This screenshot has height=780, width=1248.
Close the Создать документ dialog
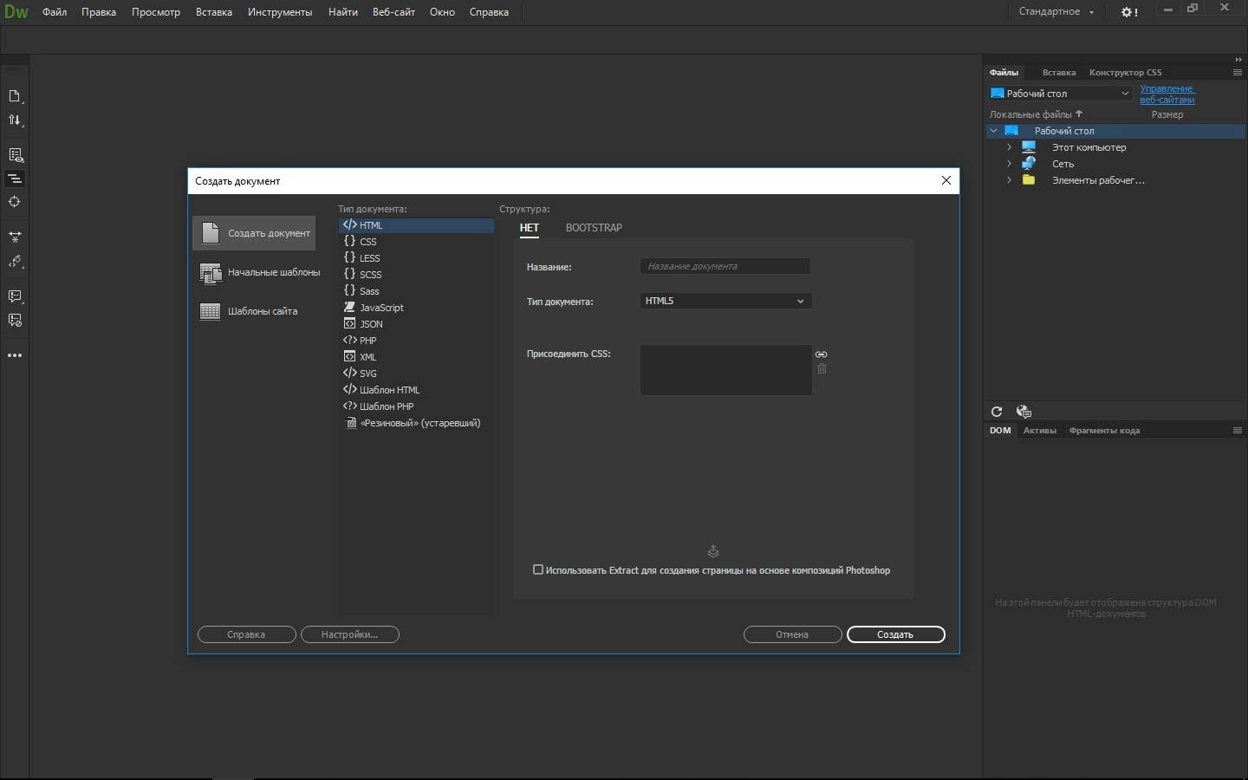coord(946,180)
